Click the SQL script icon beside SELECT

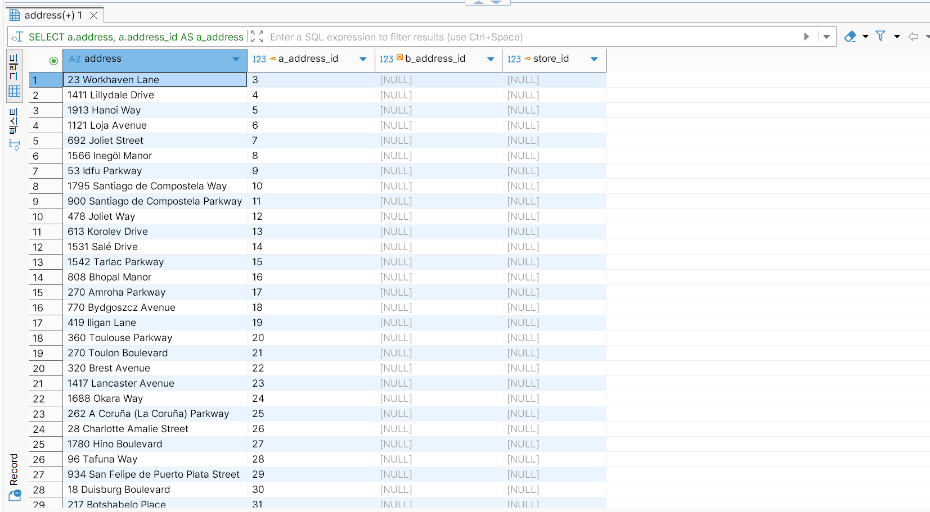pyautogui.click(x=17, y=37)
